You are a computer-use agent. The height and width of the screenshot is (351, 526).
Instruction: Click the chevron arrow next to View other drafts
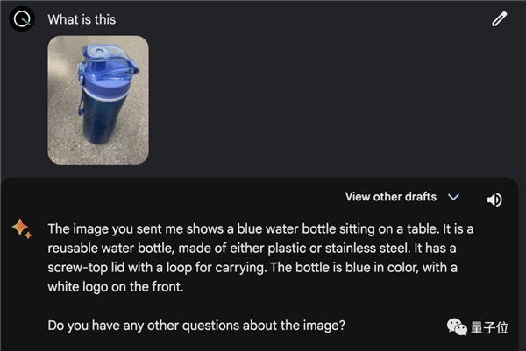tap(453, 198)
